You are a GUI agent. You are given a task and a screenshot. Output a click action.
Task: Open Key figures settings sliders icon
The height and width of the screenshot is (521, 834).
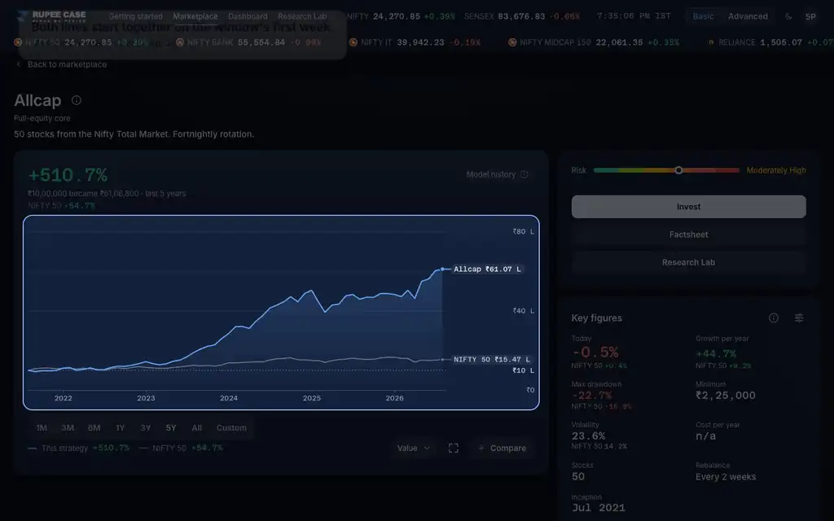(799, 318)
